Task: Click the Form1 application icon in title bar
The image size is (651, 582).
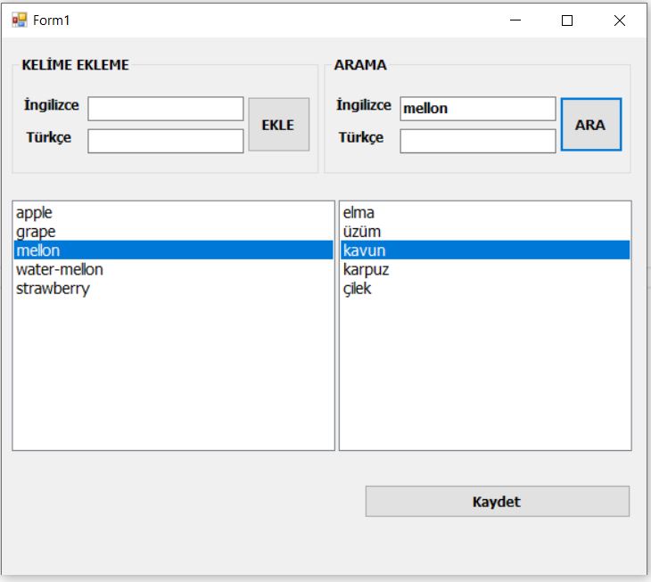Action: click(19, 20)
